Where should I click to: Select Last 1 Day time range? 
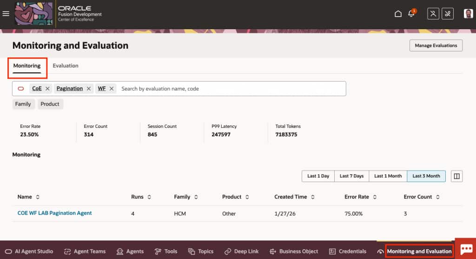point(318,176)
